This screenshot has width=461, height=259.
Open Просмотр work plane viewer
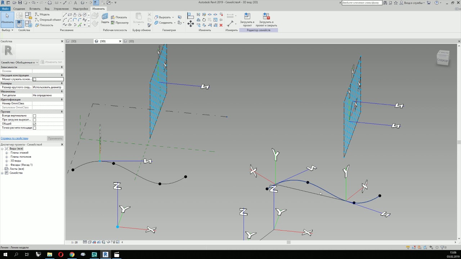(120, 23)
